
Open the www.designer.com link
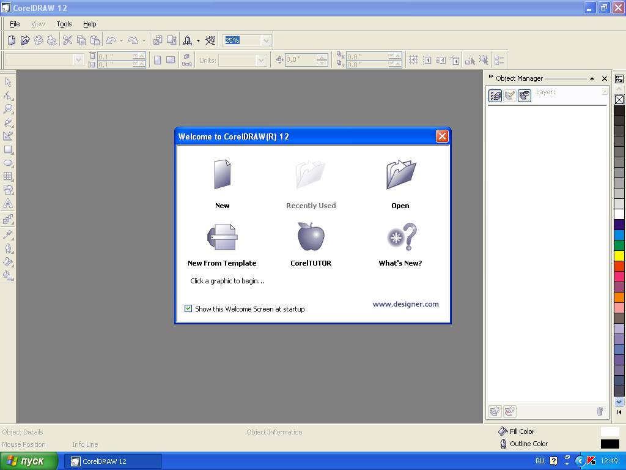406,304
